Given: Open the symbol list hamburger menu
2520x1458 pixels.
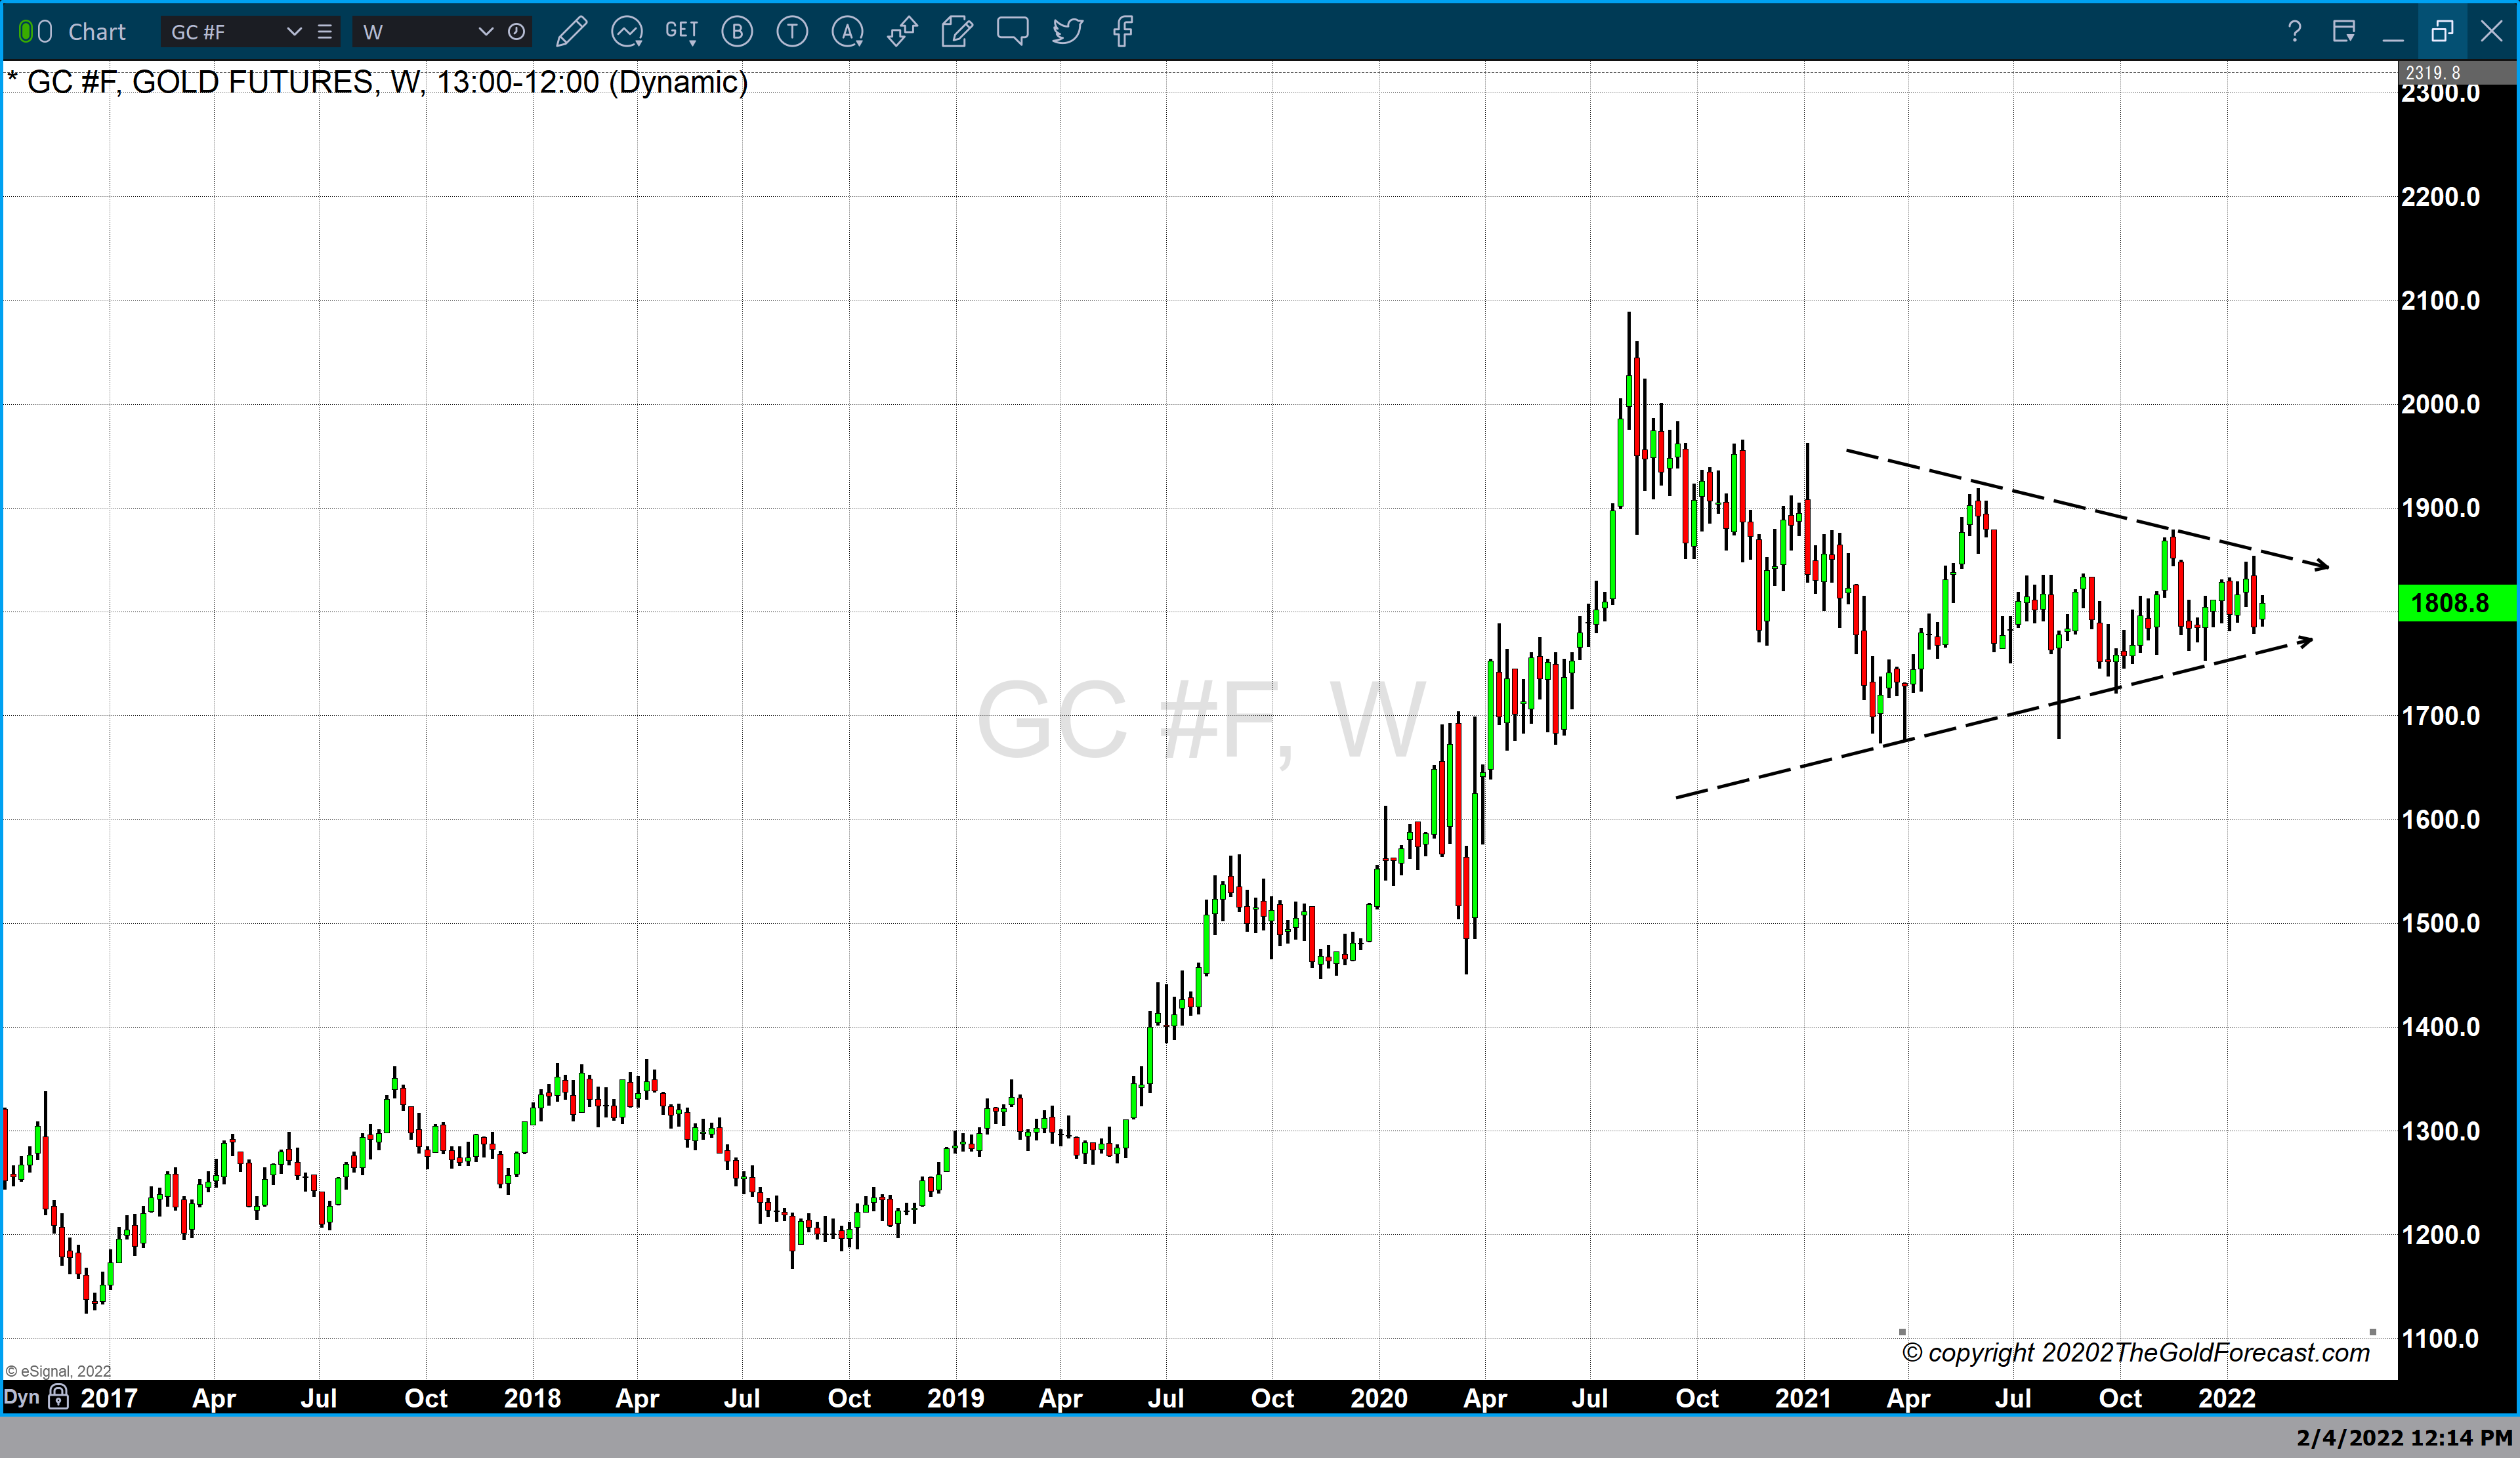Looking at the screenshot, I should pyautogui.click(x=324, y=32).
